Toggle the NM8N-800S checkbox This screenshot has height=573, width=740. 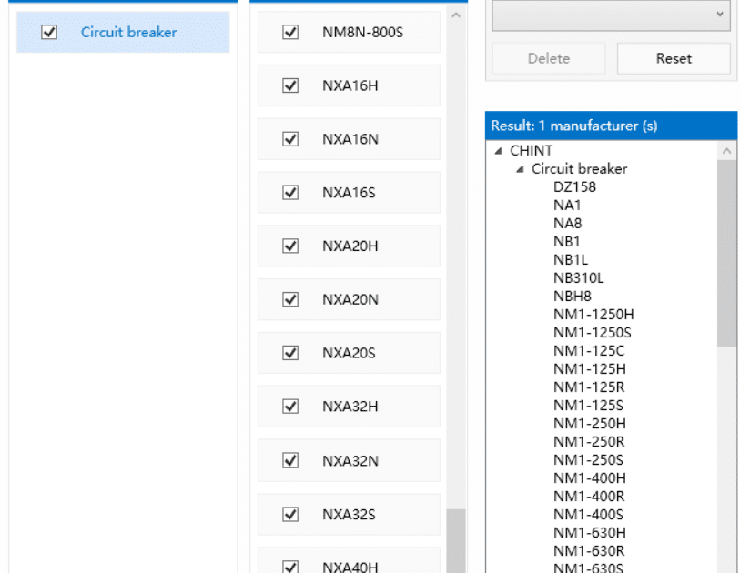coord(290,32)
